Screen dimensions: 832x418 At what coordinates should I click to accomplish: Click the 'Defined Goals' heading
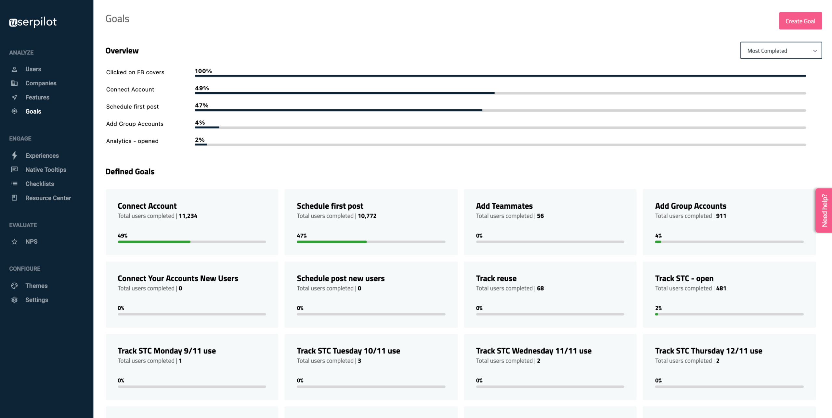130,172
